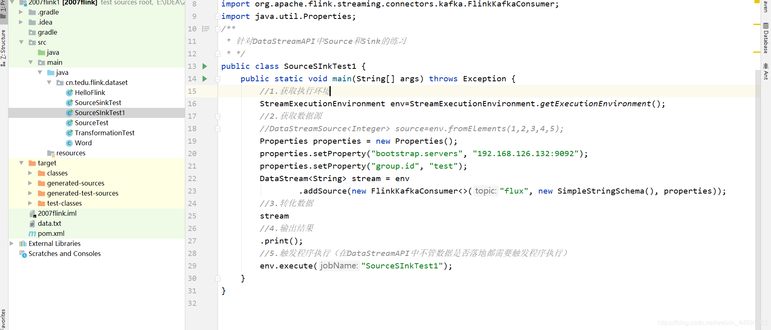This screenshot has height=330, width=771.
Task: Click the data.txt file icon
Action: [x=32, y=223]
